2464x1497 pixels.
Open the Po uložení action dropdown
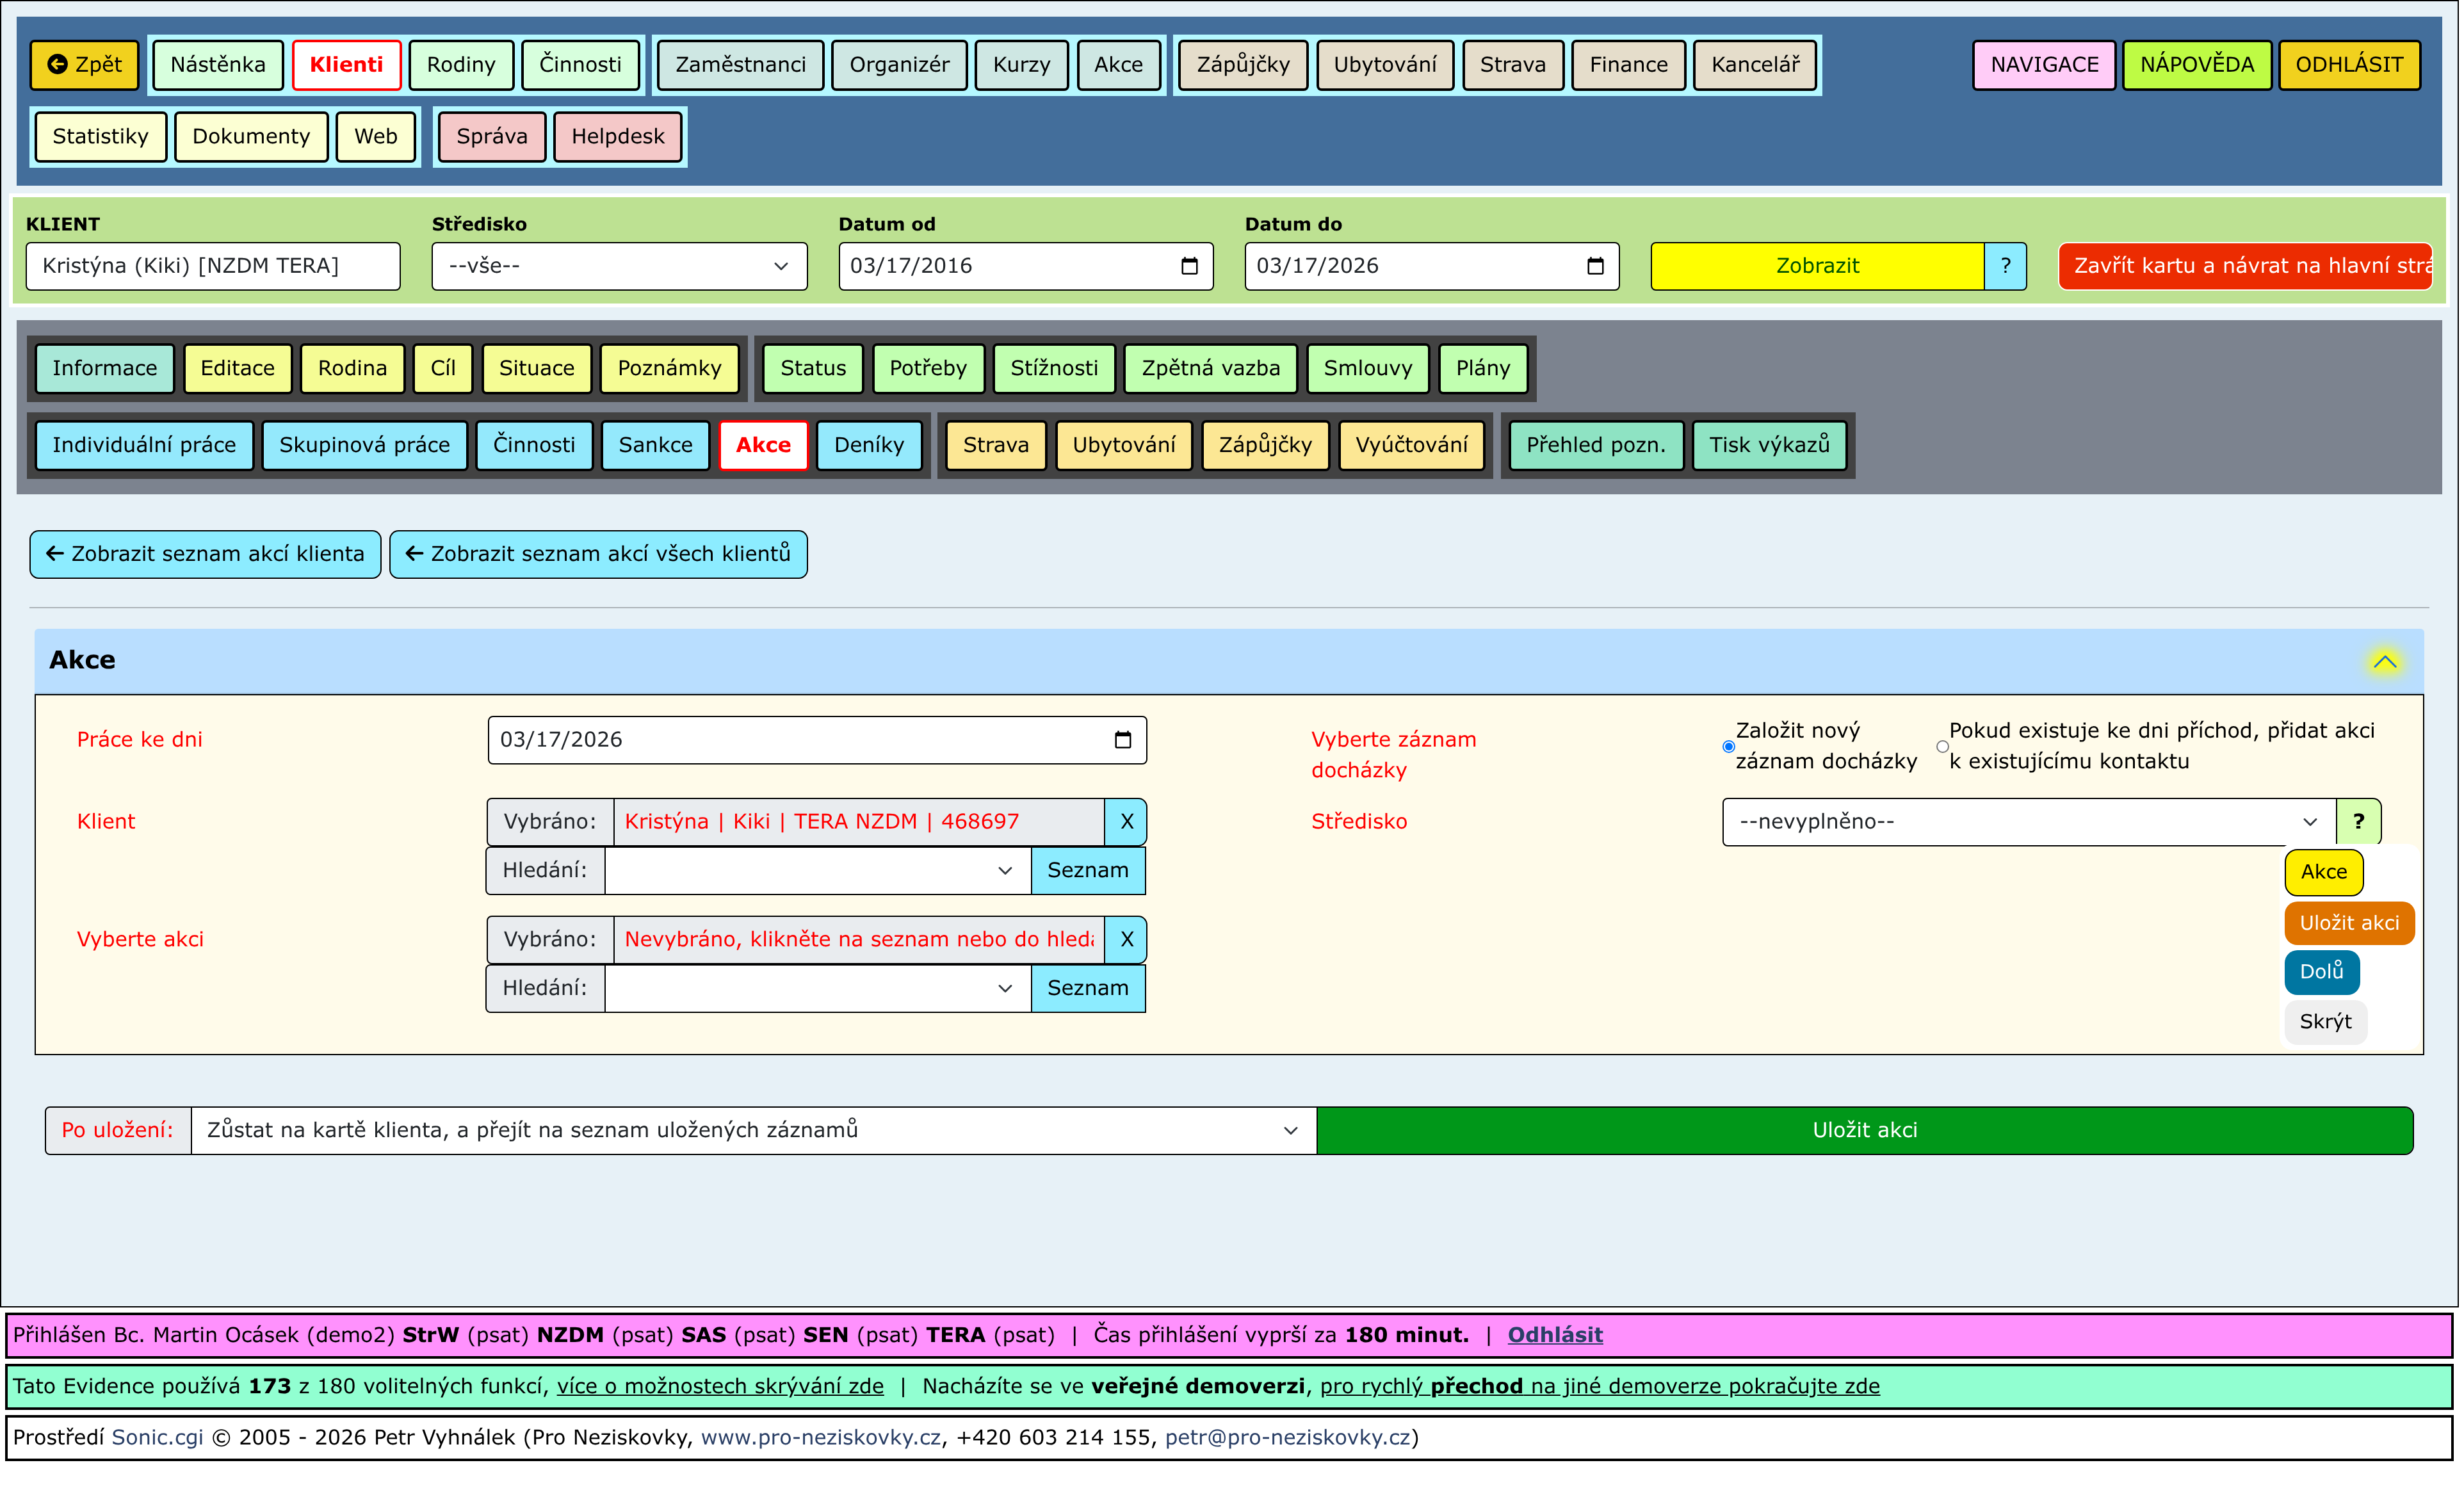point(754,1132)
